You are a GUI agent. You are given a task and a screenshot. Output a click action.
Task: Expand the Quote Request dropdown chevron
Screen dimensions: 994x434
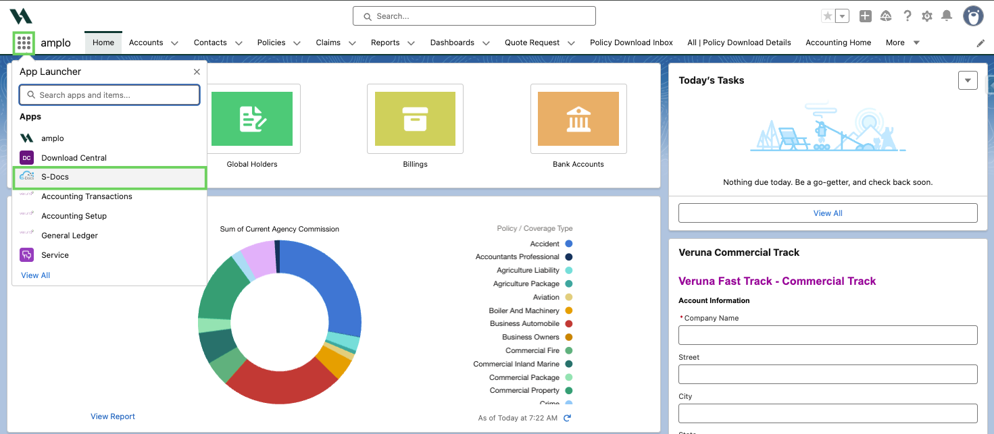pyautogui.click(x=571, y=43)
